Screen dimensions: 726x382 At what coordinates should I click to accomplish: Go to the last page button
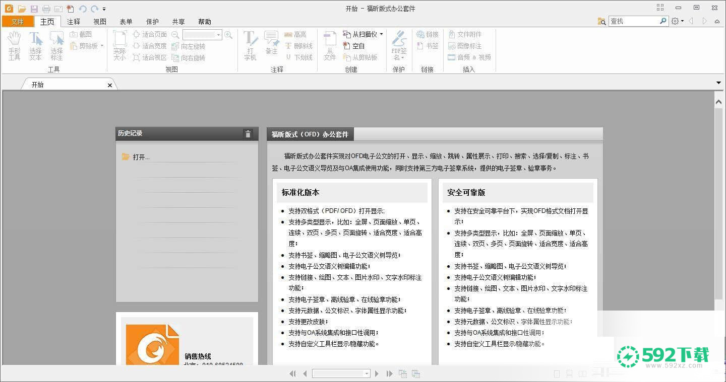point(389,373)
